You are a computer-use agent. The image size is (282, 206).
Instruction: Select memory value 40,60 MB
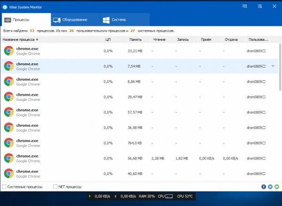point(135,174)
